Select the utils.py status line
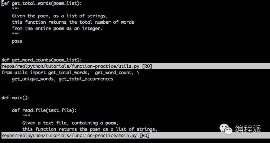The image size is (270, 143). click(x=135, y=66)
